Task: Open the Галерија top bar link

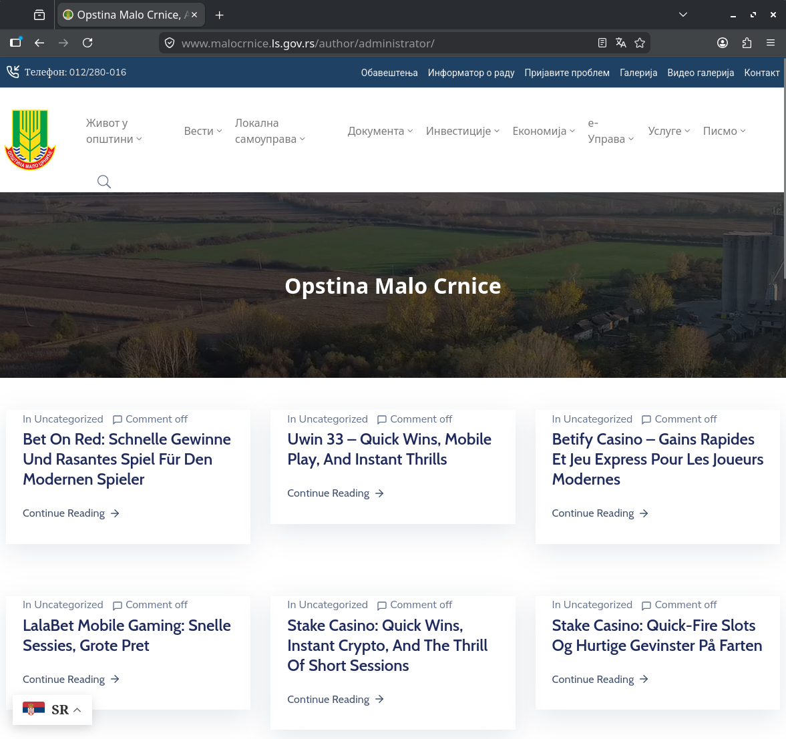Action: (x=638, y=72)
